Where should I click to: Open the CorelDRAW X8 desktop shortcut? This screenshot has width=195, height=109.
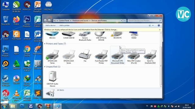(x=16, y=7)
